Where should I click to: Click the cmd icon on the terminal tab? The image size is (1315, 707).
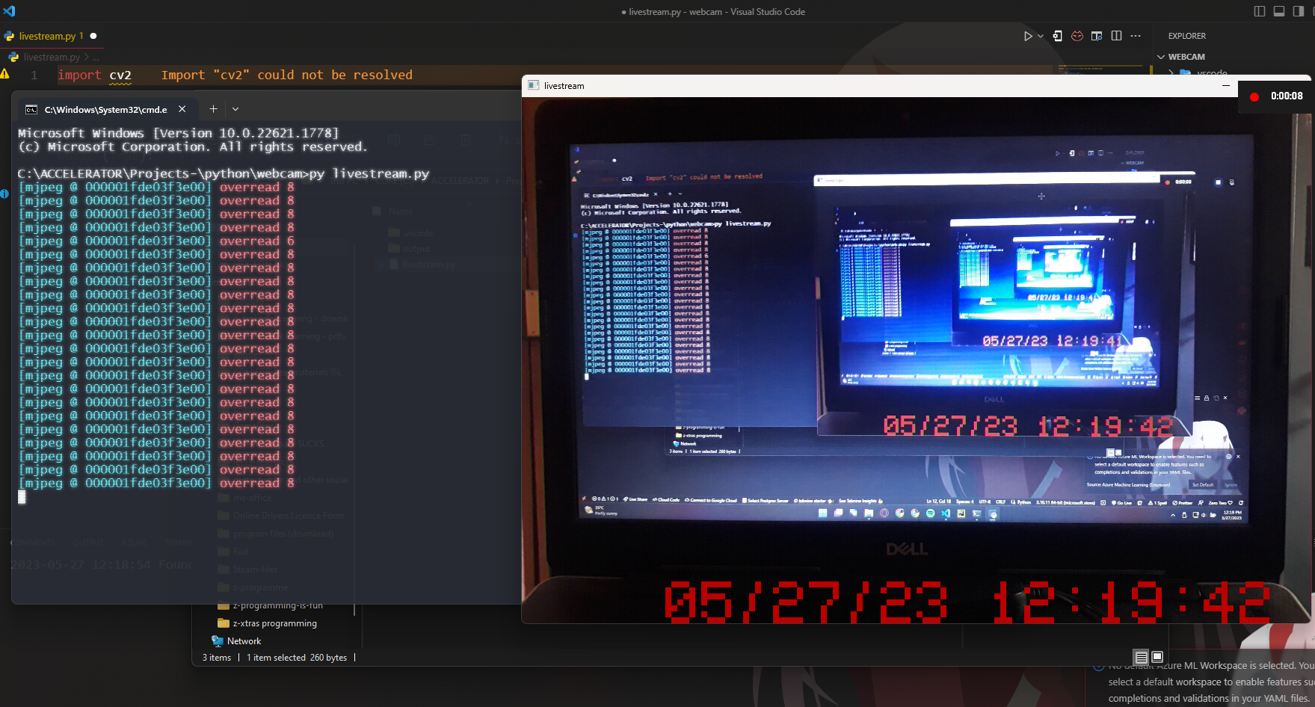31,109
